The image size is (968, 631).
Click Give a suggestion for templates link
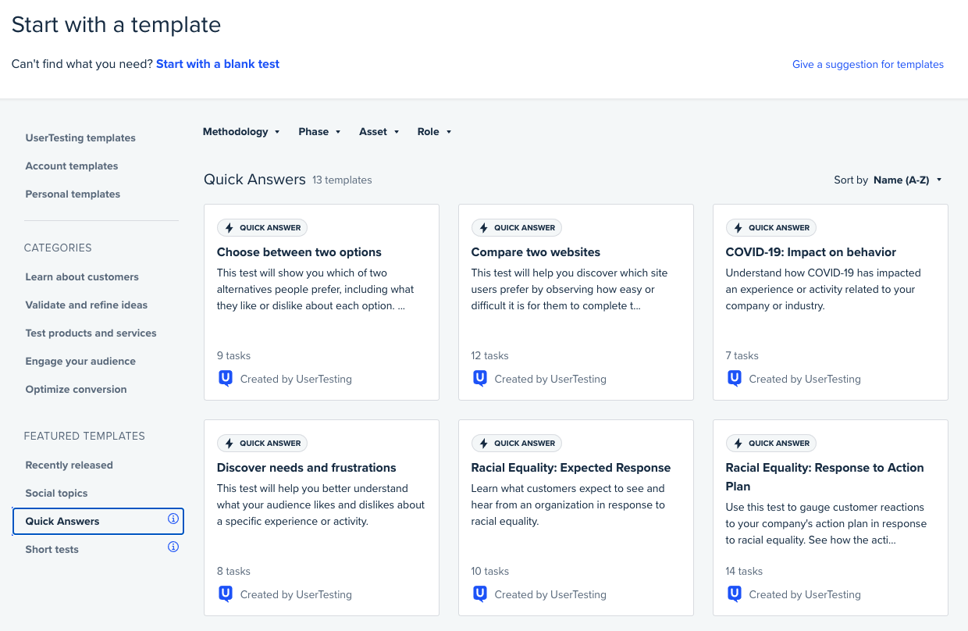tap(868, 65)
